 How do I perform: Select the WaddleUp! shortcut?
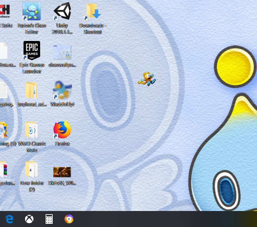point(62,90)
